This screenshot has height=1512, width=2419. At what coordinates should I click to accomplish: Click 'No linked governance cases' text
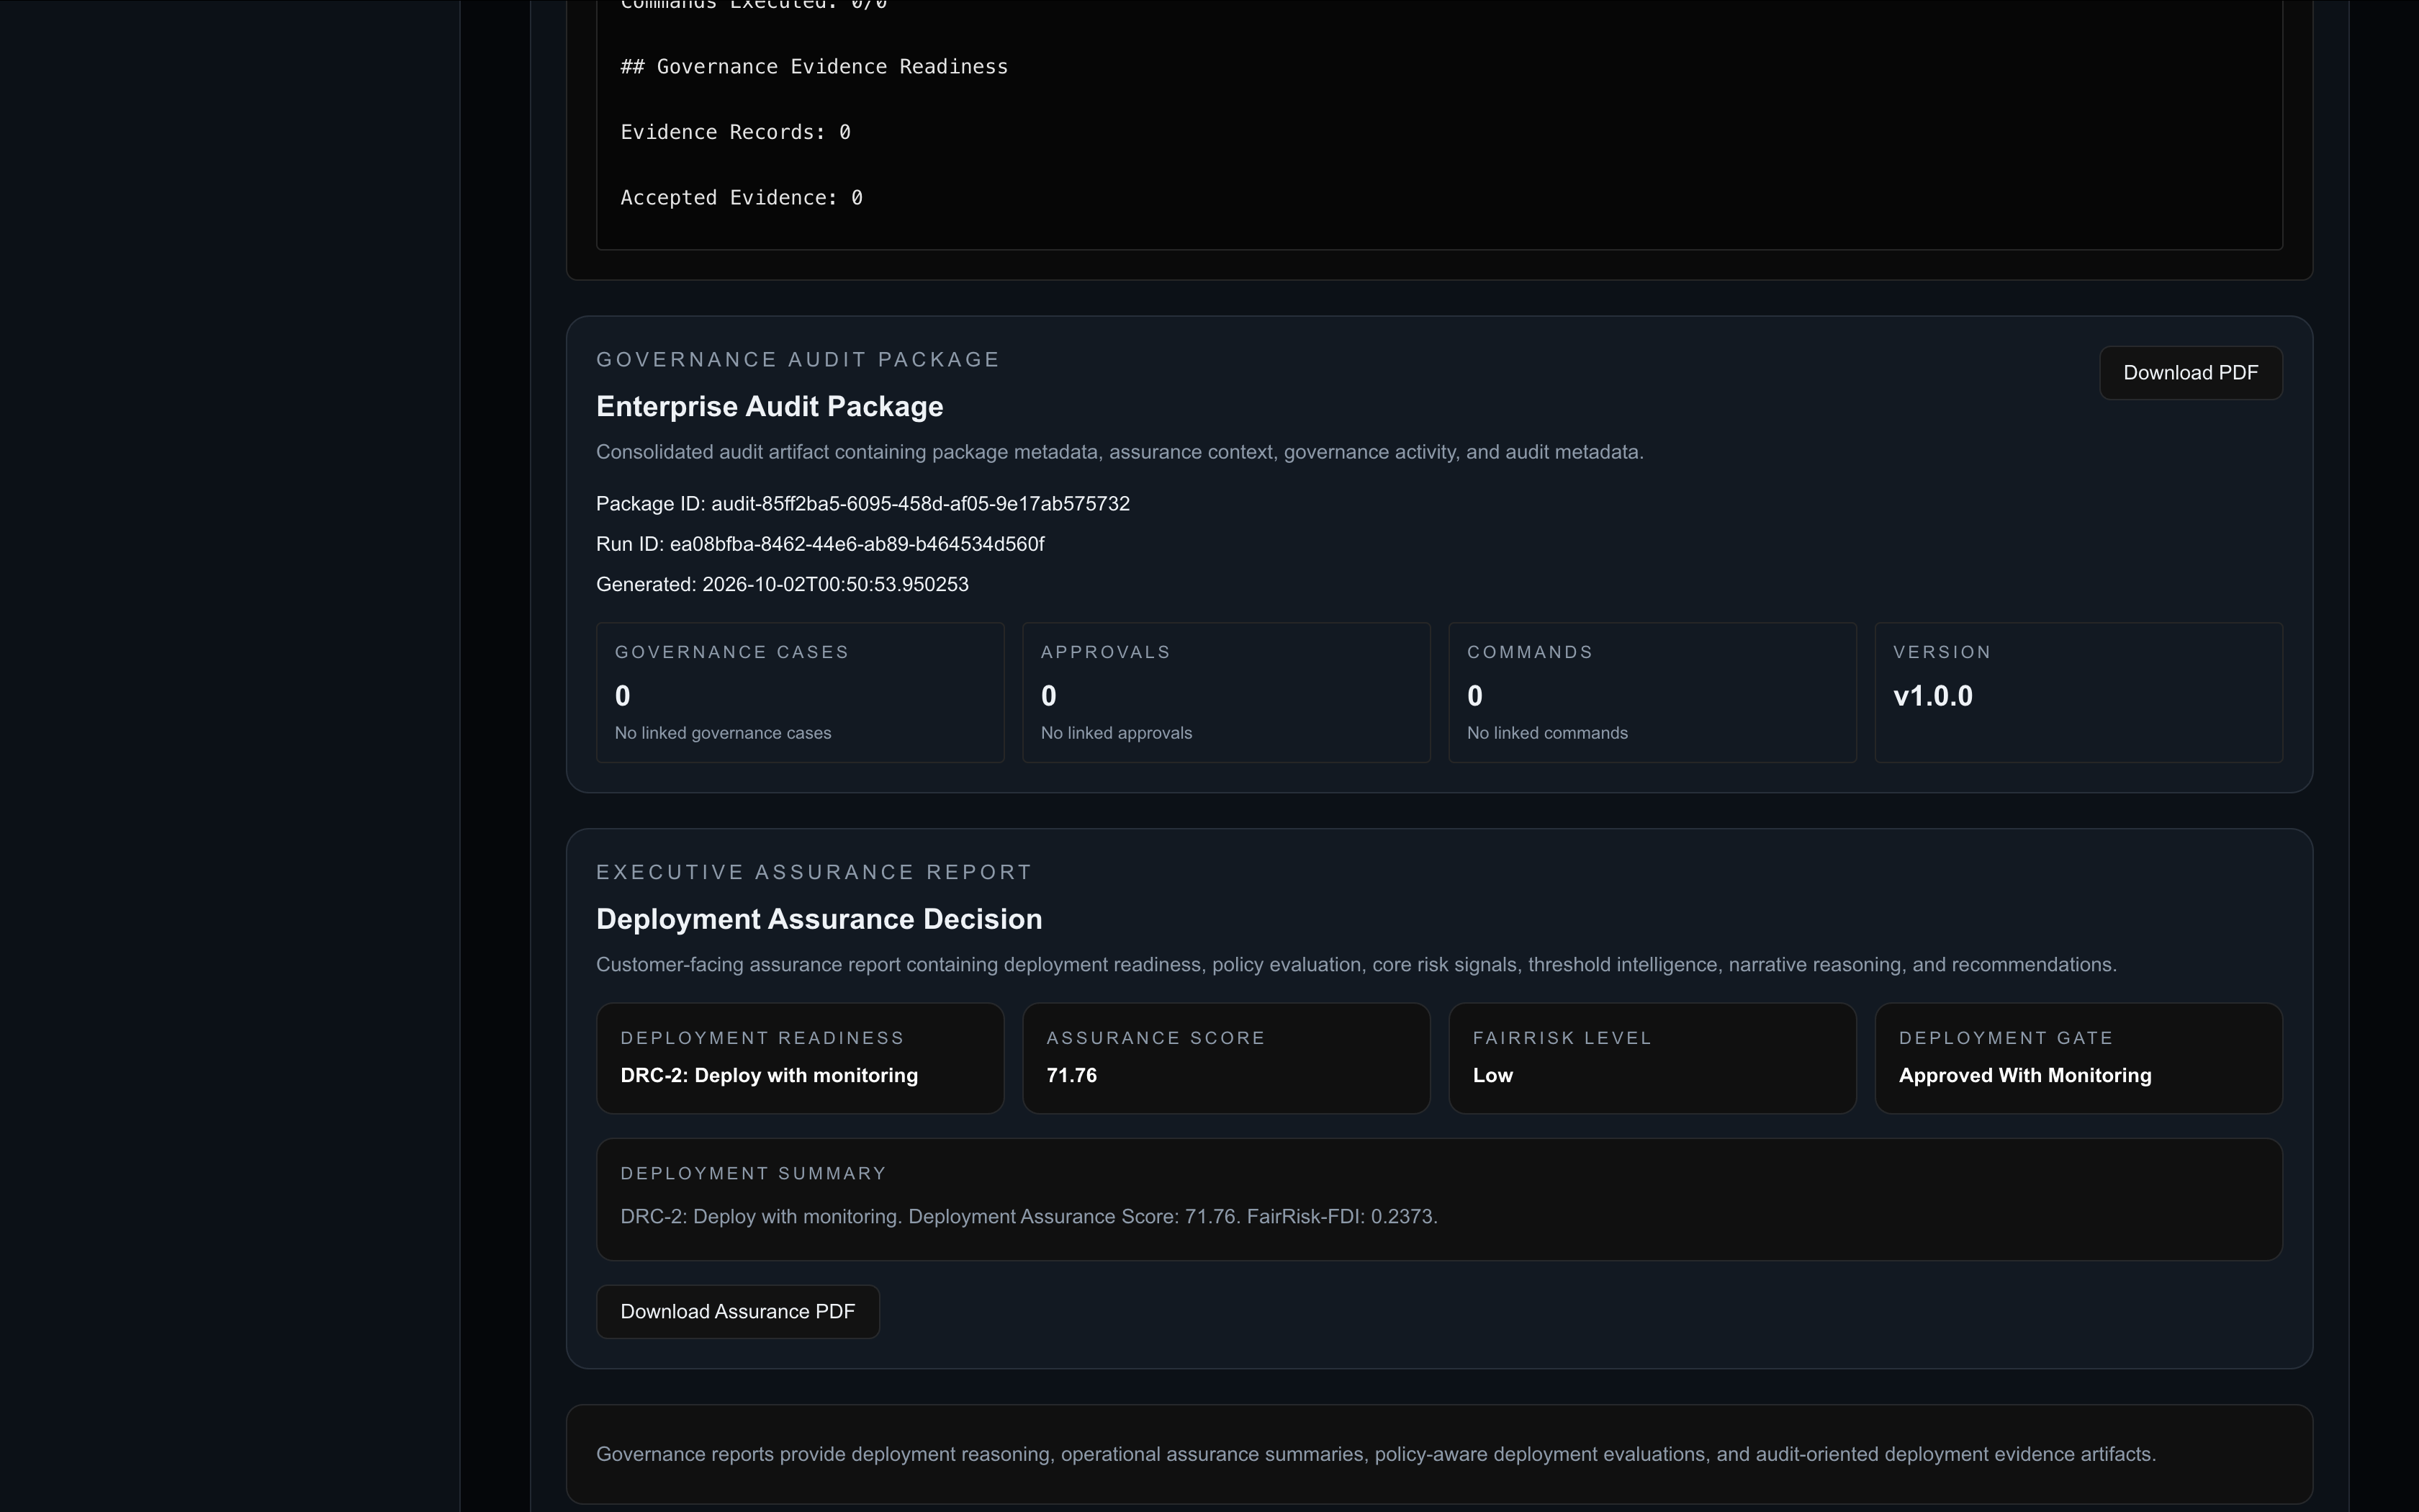[723, 733]
